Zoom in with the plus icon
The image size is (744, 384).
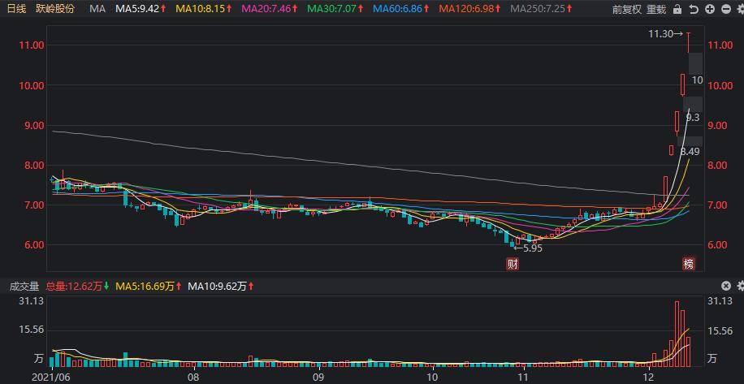[x=710, y=9]
